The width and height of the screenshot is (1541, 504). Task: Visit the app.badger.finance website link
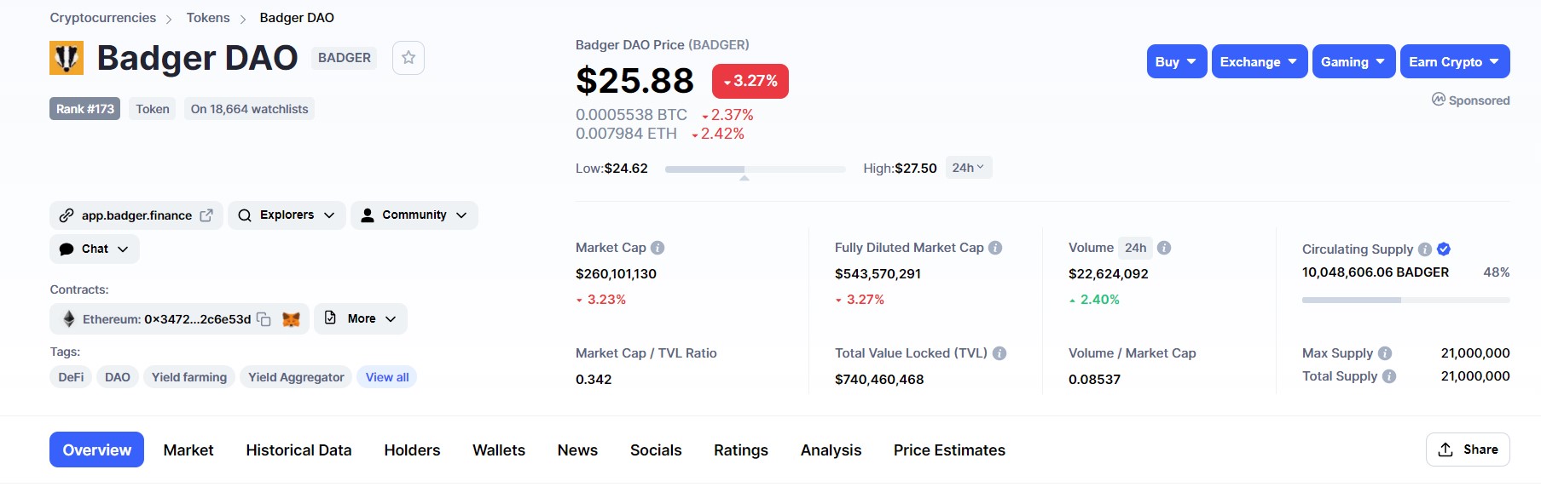point(135,215)
